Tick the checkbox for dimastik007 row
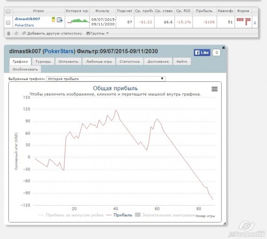The image size is (267, 239). (8, 22)
